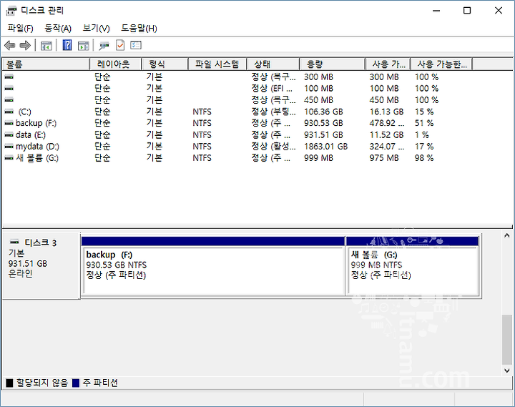
Task: Toggle the action pane toolbar icon
Action: (x=84, y=45)
